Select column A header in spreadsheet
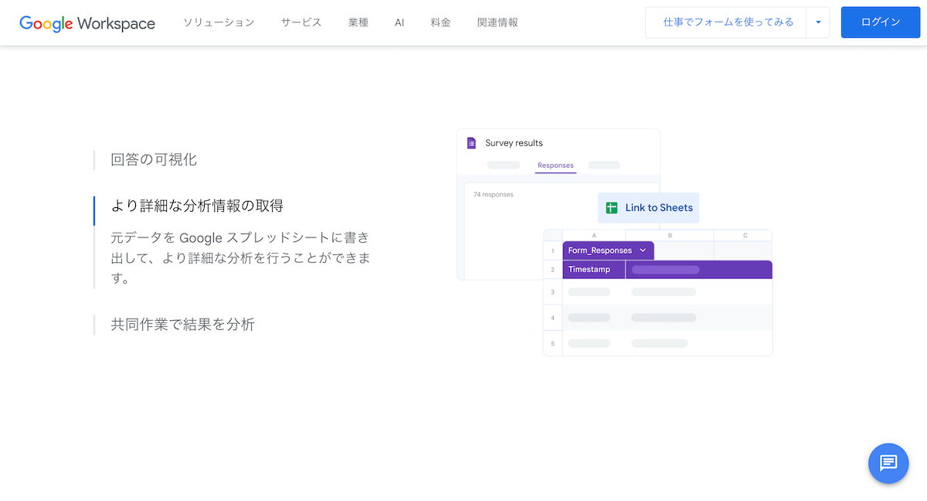927x501 pixels. [x=594, y=235]
